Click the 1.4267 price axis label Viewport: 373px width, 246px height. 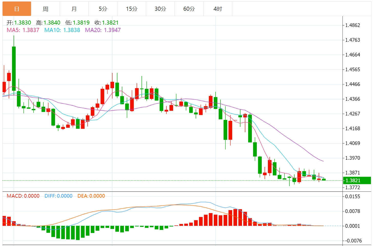[353, 114]
